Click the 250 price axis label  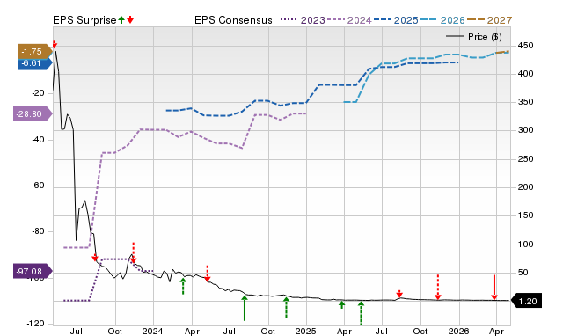tap(525, 158)
